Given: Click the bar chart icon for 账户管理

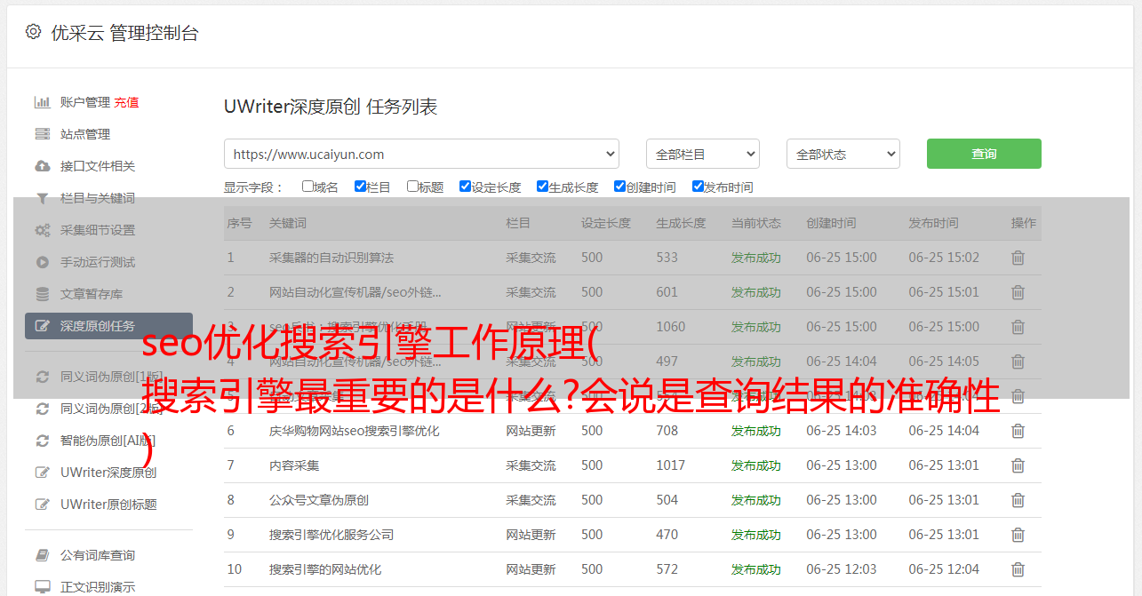Looking at the screenshot, I should point(42,102).
